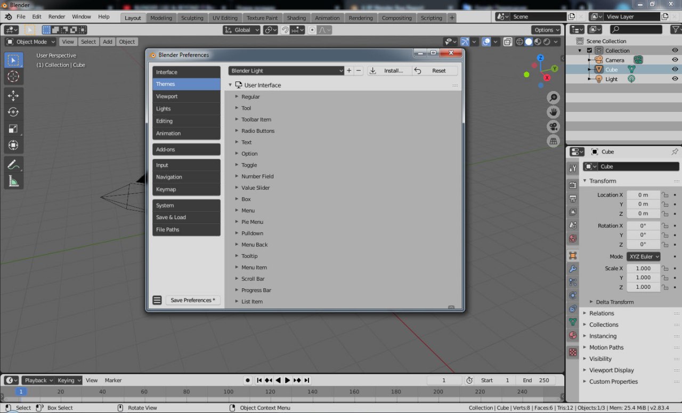
Task: Select the Transform tool
Action: (13, 145)
